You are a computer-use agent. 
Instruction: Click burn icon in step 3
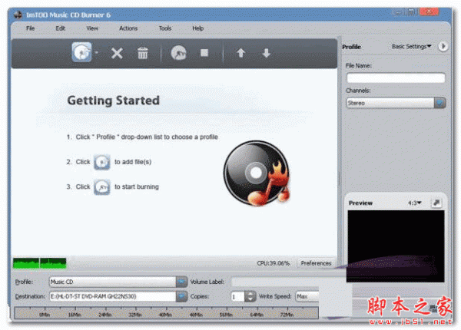(102, 187)
